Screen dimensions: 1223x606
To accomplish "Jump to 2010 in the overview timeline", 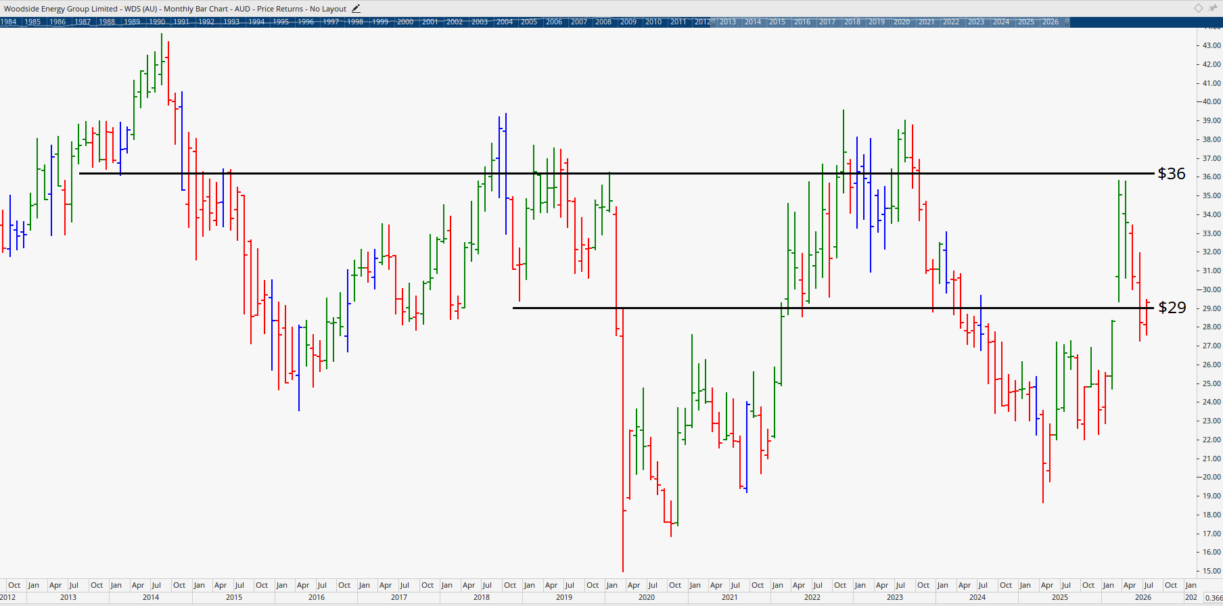I will 653,22.
